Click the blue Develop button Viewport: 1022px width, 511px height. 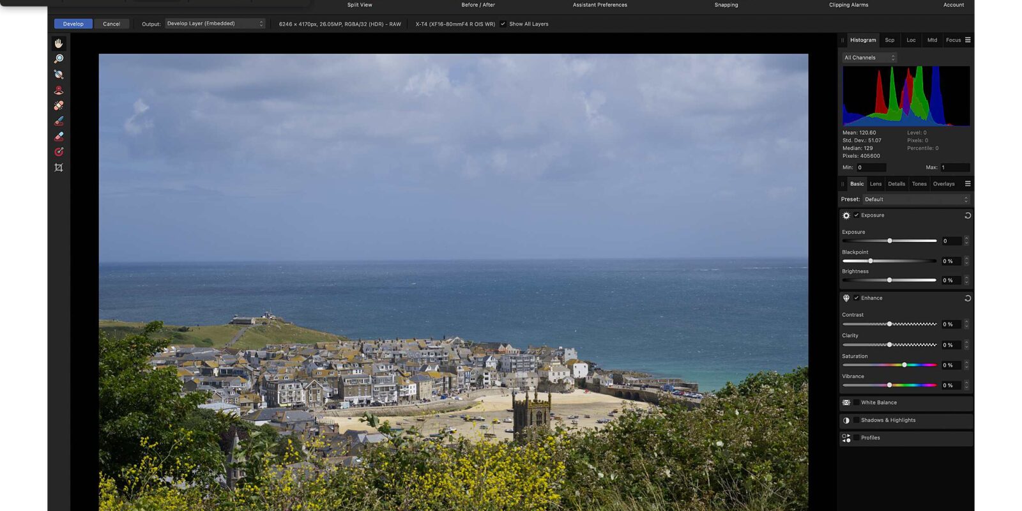[x=73, y=24]
